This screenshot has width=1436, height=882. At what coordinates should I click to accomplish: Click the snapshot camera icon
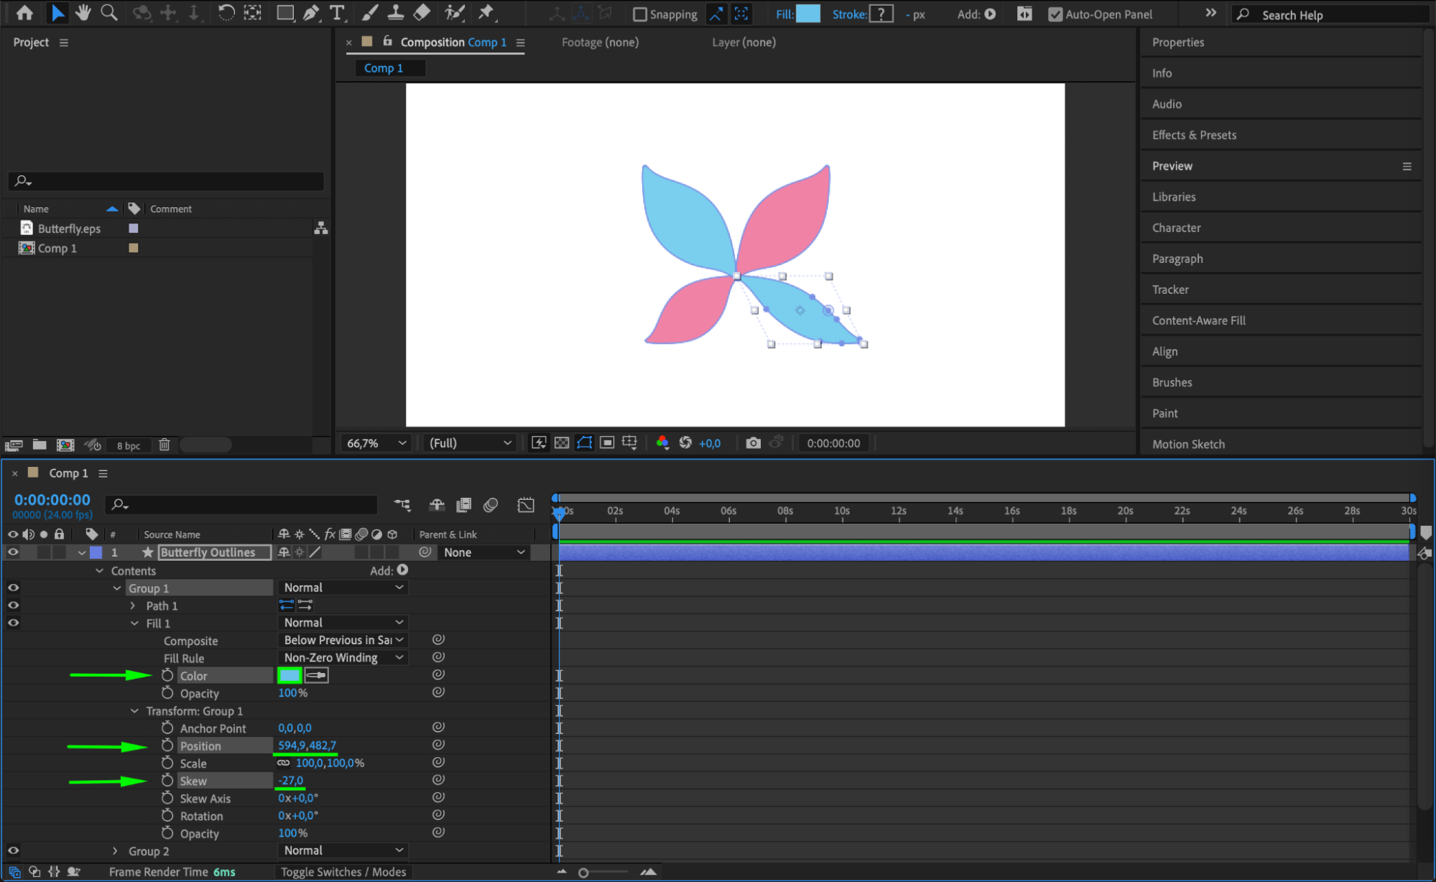click(x=753, y=443)
